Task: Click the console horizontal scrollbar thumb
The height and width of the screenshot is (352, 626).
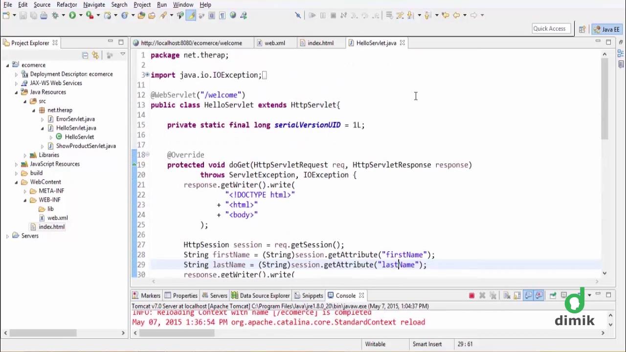Action: point(177,333)
